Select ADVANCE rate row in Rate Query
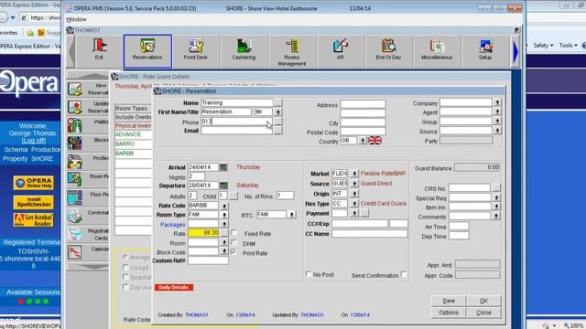The image size is (586, 329). click(x=133, y=134)
